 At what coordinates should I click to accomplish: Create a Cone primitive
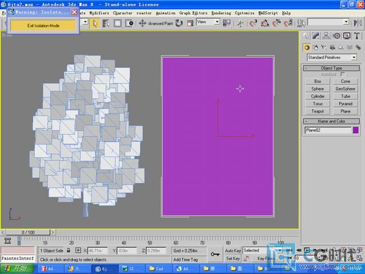click(345, 81)
